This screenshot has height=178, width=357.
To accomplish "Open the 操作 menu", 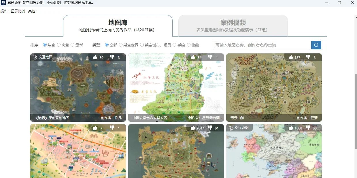I will click(4, 11).
